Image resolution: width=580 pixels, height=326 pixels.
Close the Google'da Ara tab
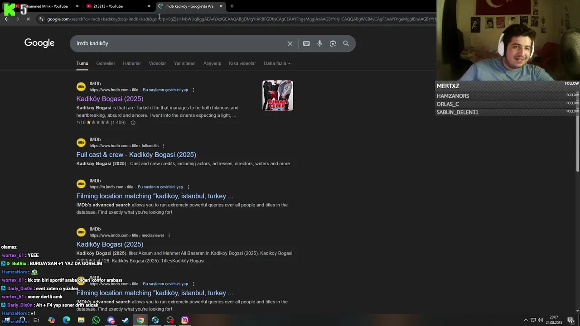[221, 6]
